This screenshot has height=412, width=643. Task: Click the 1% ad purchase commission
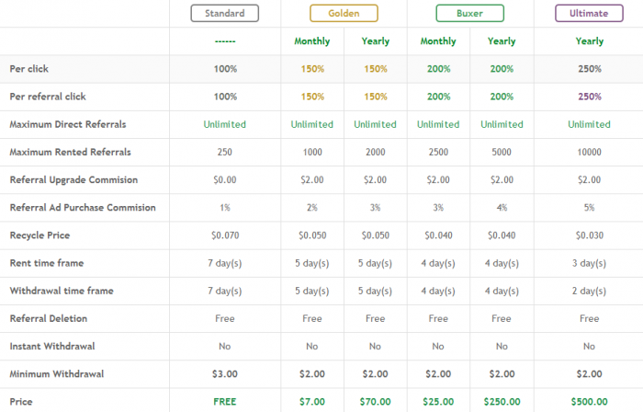click(225, 207)
